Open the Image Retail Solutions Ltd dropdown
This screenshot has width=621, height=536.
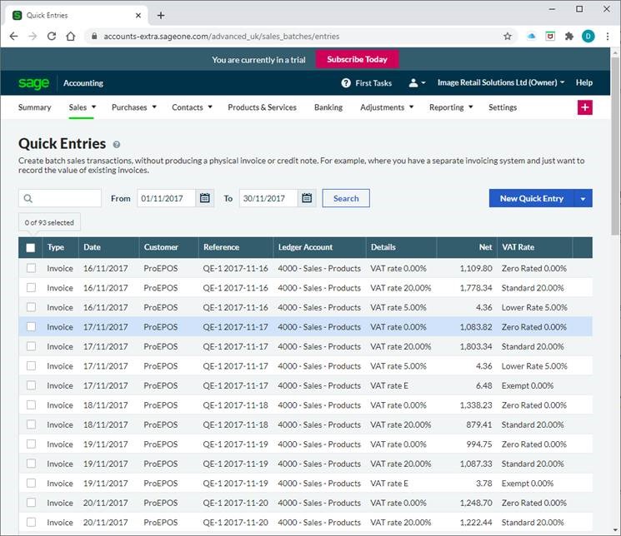(x=501, y=83)
